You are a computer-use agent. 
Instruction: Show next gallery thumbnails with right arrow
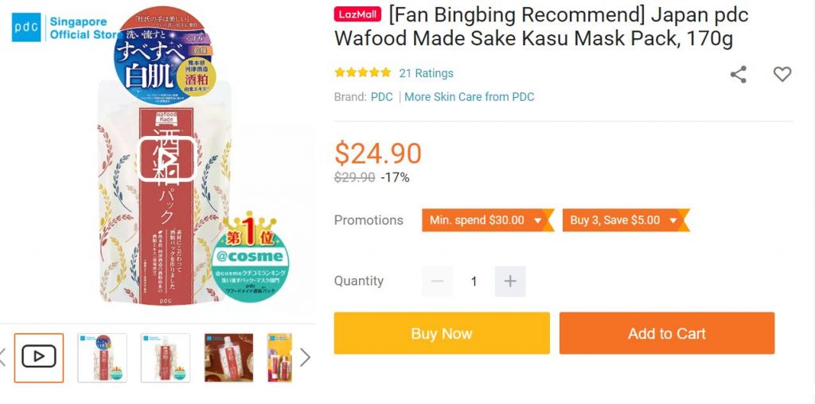(x=305, y=357)
